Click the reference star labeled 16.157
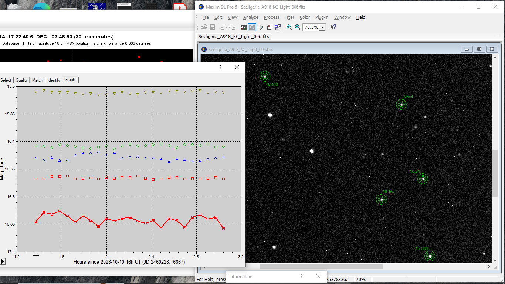 [381, 200]
